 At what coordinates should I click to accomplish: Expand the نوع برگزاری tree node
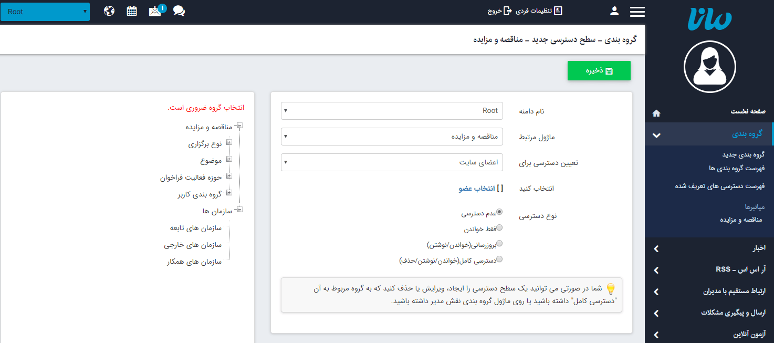[x=228, y=142]
